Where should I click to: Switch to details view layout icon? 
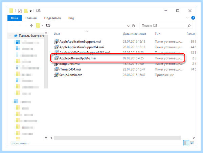coord(186,143)
